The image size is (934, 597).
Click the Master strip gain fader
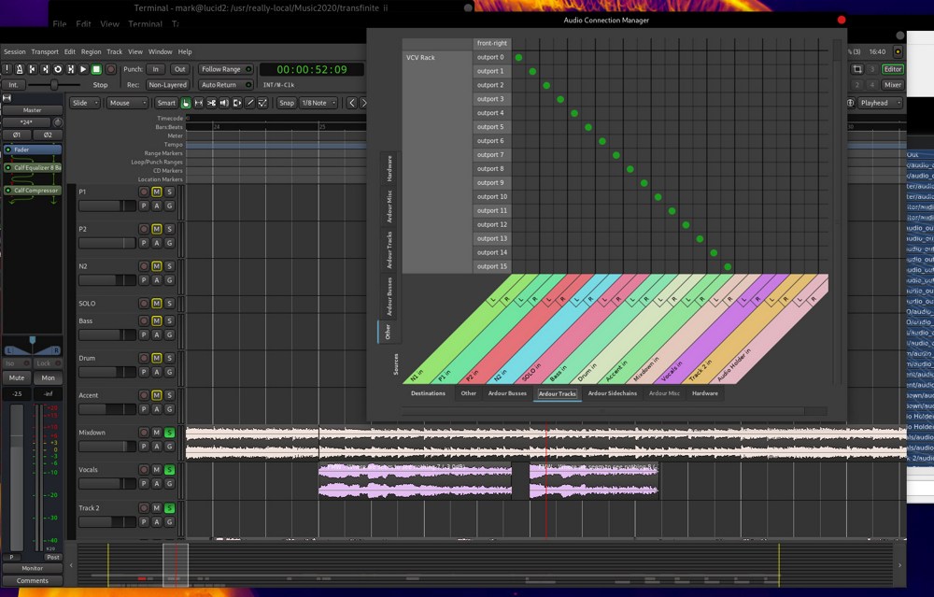coord(17,476)
